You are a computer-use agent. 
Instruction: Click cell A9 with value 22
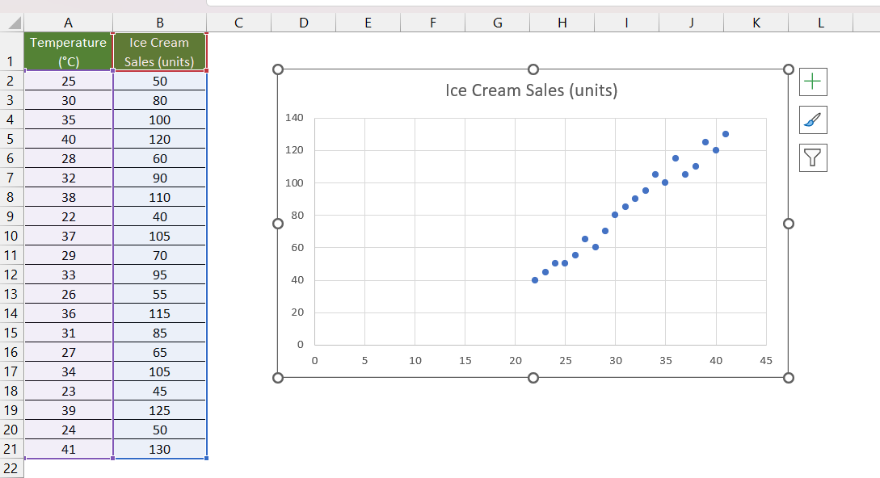point(69,216)
